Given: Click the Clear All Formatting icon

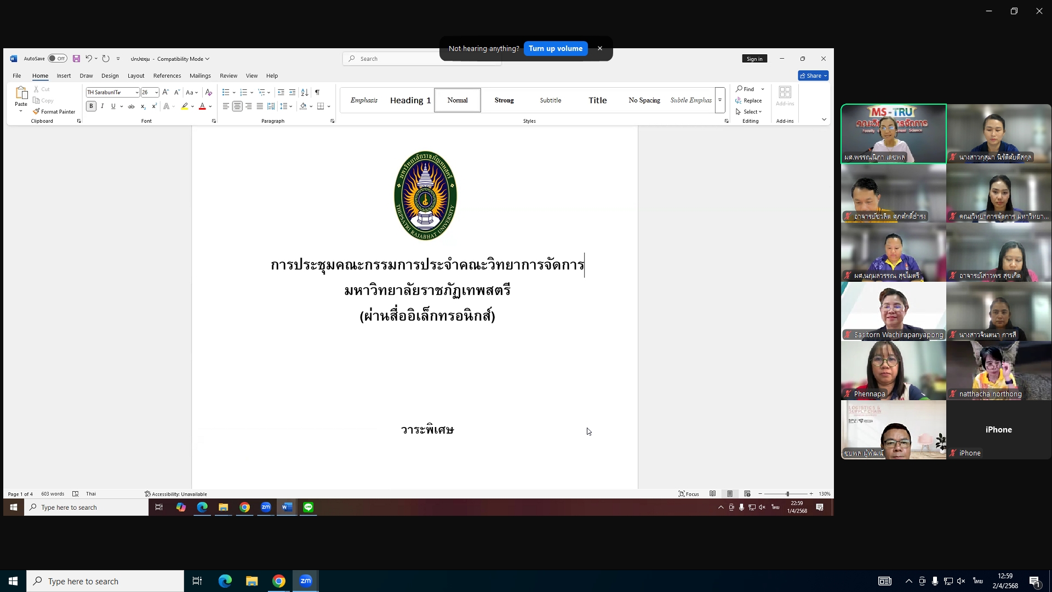Looking at the screenshot, I should (209, 92).
